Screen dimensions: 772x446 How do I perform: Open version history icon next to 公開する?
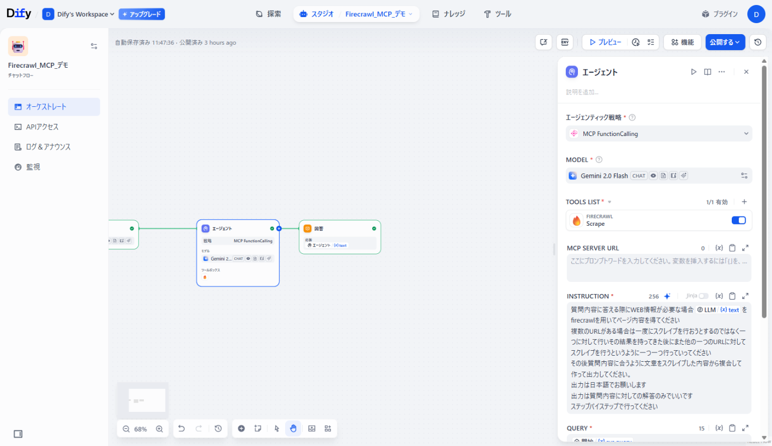(x=758, y=42)
